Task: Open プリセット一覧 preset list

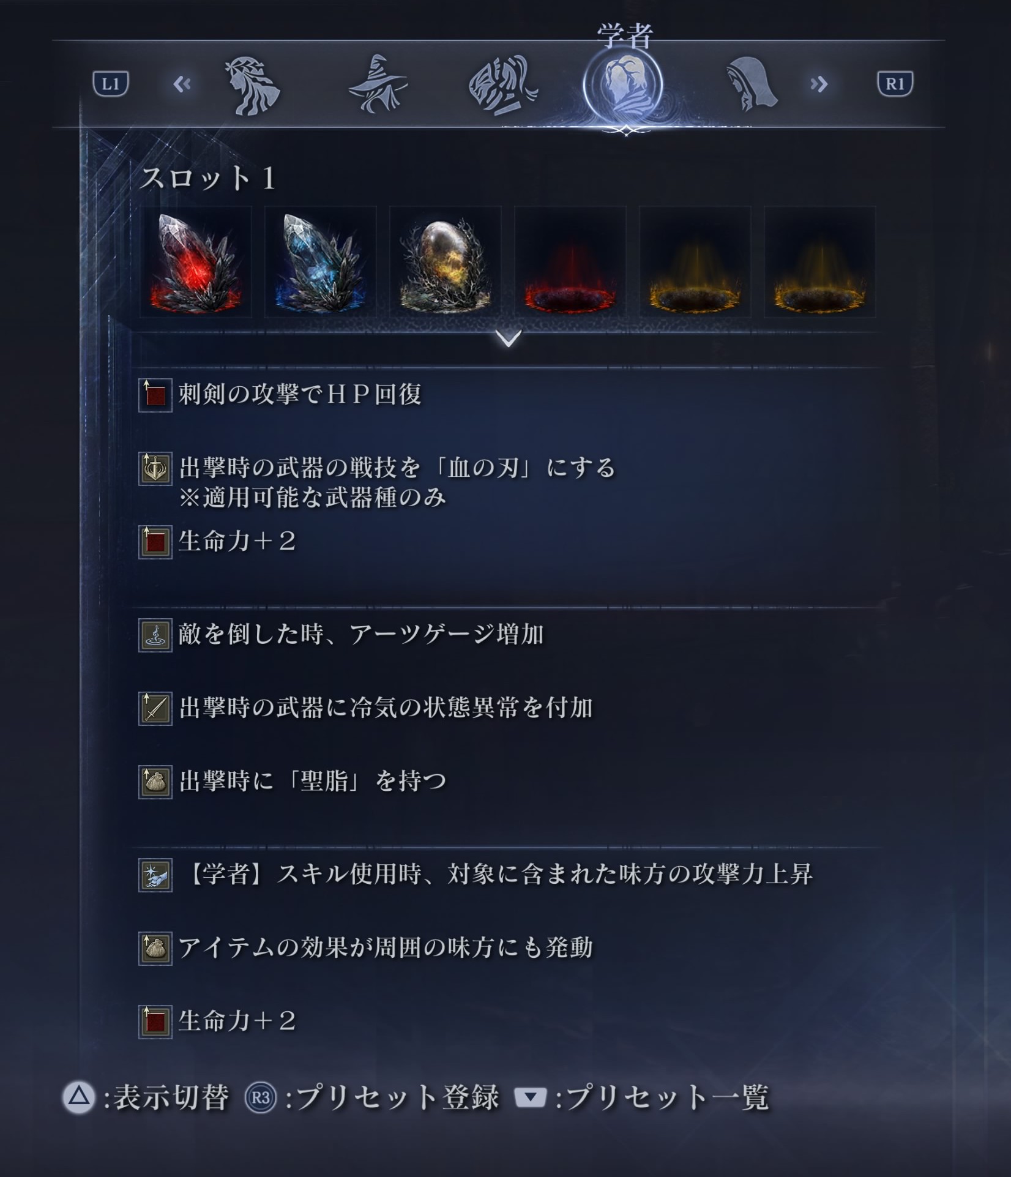Action: pyautogui.click(x=641, y=1097)
